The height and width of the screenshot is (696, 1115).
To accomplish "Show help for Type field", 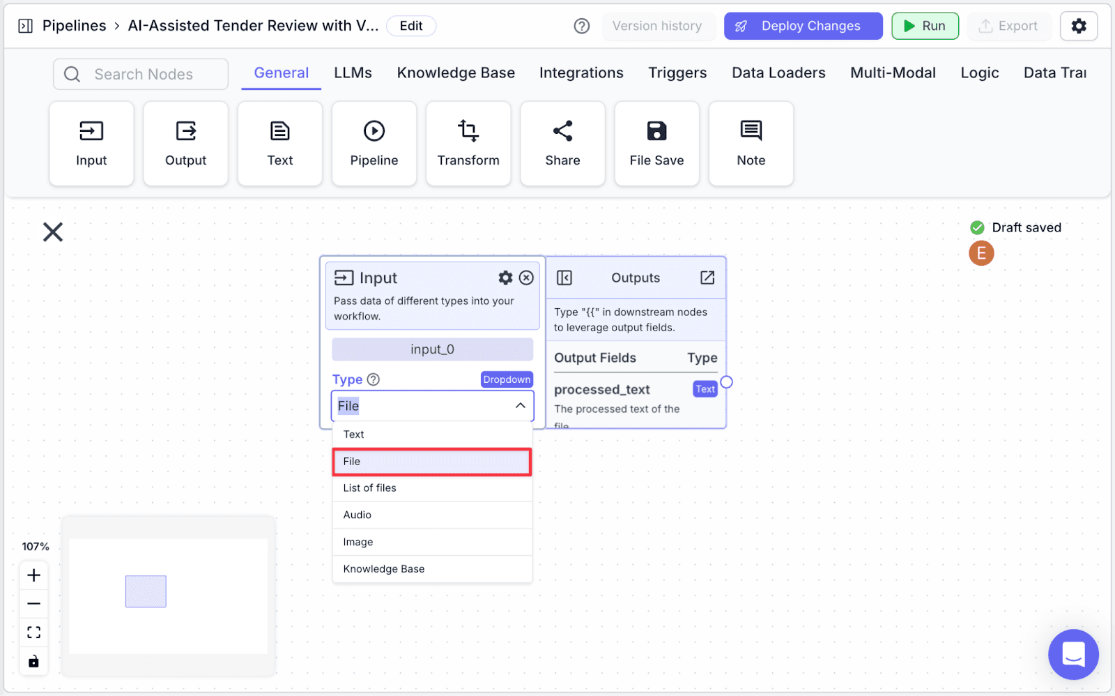I will point(374,379).
